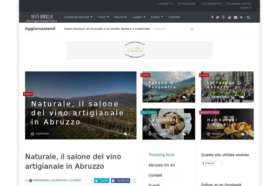Open I Collaboratori link
279x186 pixels.
pos(211,4)
